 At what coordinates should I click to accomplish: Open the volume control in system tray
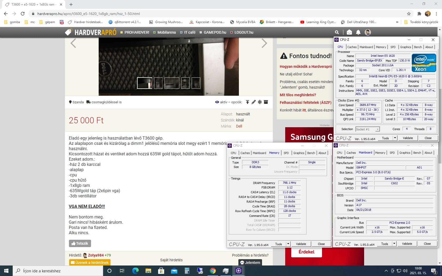click(x=405, y=271)
